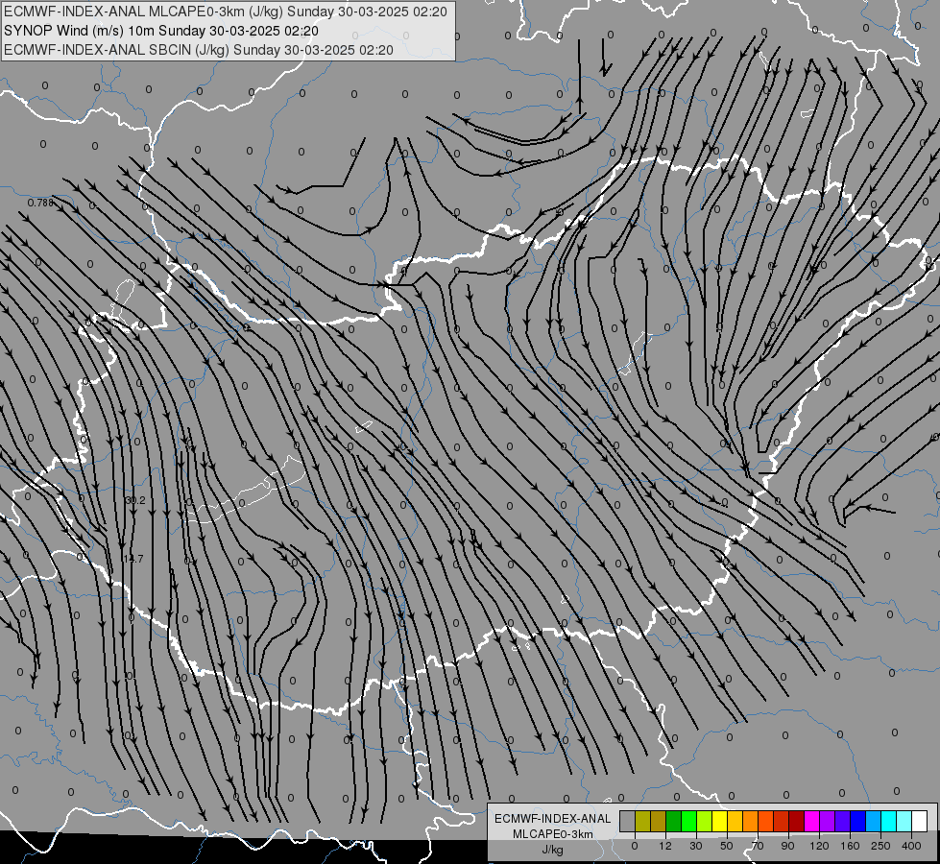
Task: Click the SYNOP Wind 10m title line
Action: (x=161, y=31)
